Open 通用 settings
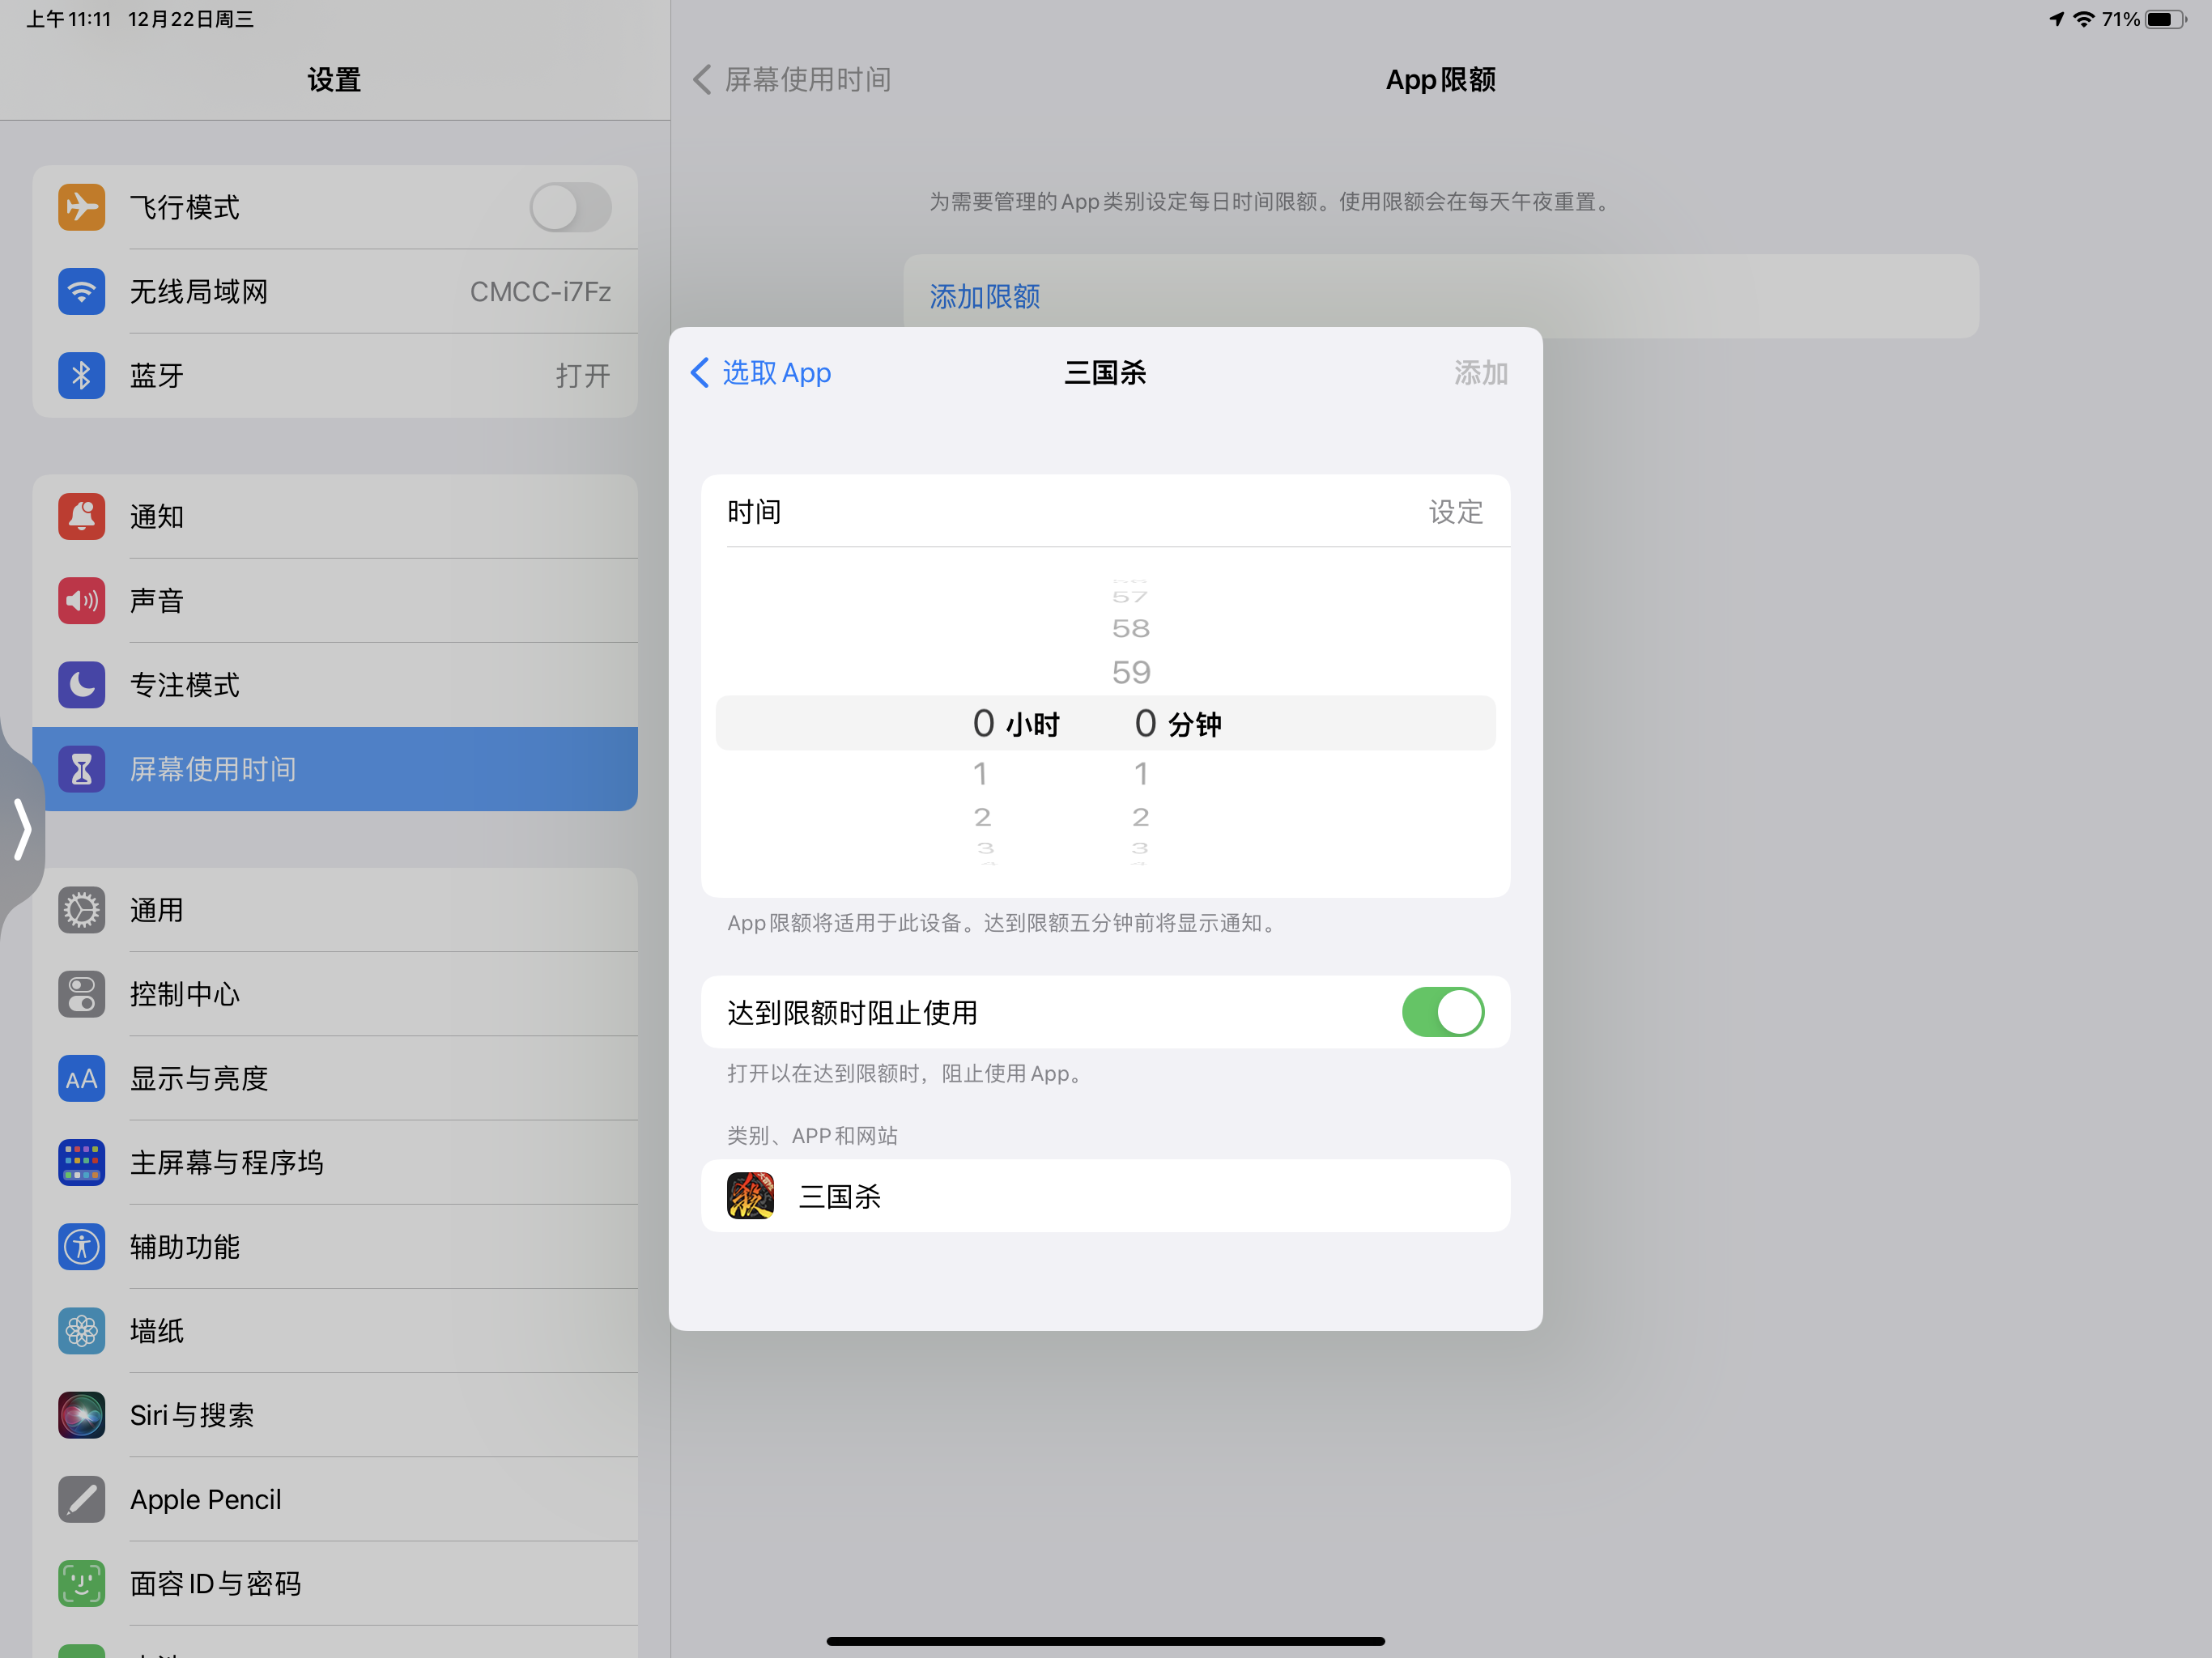This screenshot has width=2212, height=1658. click(x=335, y=910)
